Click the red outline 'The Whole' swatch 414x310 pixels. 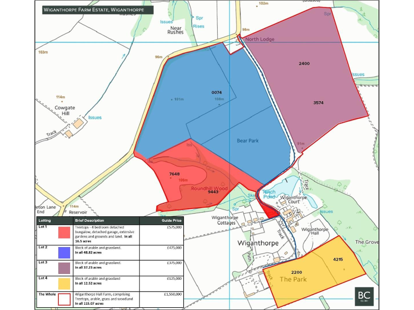[x=64, y=299]
